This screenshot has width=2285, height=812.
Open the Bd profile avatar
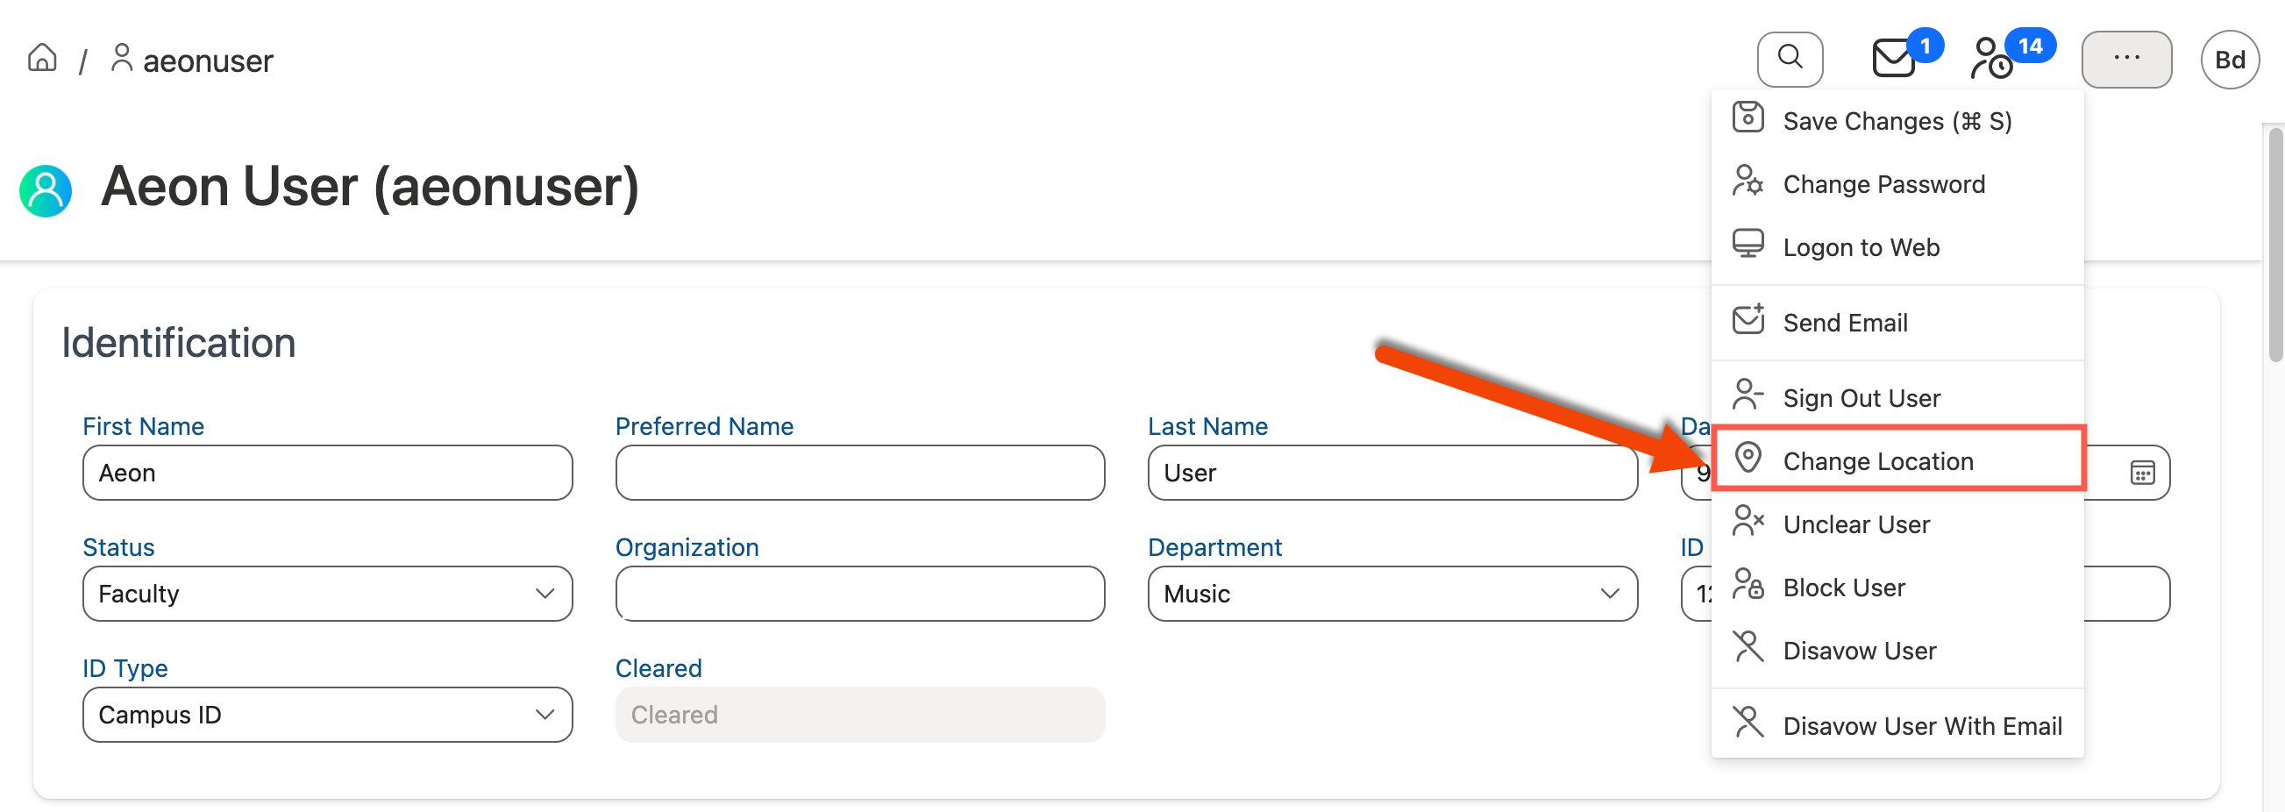pos(2228,60)
